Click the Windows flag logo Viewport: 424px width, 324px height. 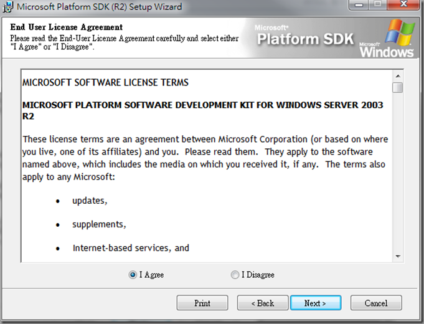[x=400, y=32]
